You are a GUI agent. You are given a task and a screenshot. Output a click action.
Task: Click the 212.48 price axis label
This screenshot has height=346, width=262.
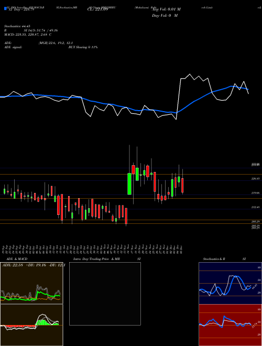[256, 207]
